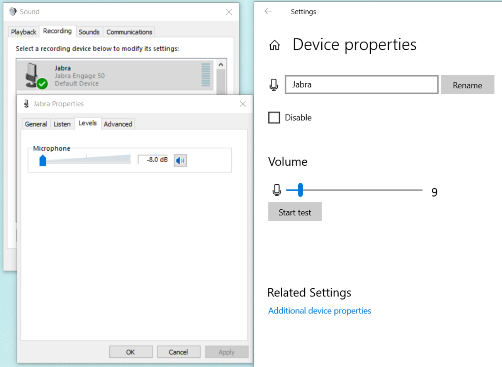Start the microphone test
Viewport: 502px width, 367px height.
[x=295, y=212]
